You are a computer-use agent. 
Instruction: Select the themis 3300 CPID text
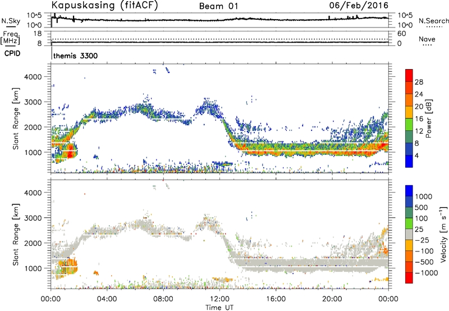click(76, 56)
